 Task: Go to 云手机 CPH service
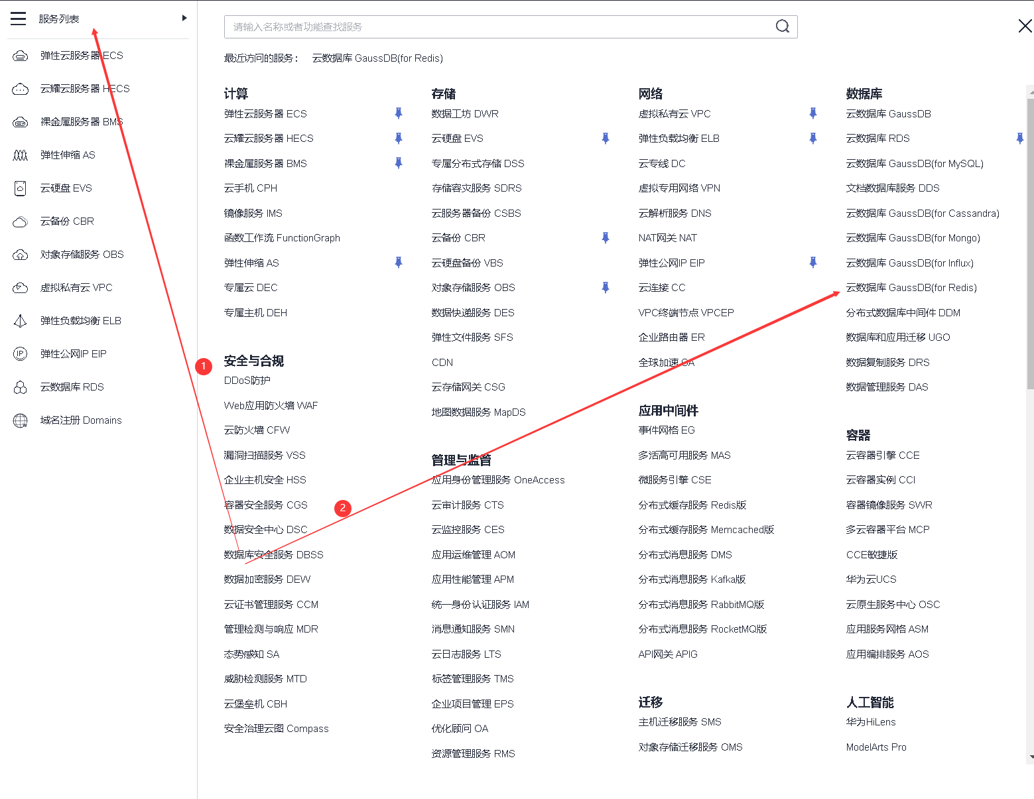coord(251,188)
